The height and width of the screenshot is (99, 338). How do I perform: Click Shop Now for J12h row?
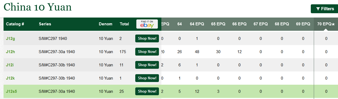pos(147,52)
